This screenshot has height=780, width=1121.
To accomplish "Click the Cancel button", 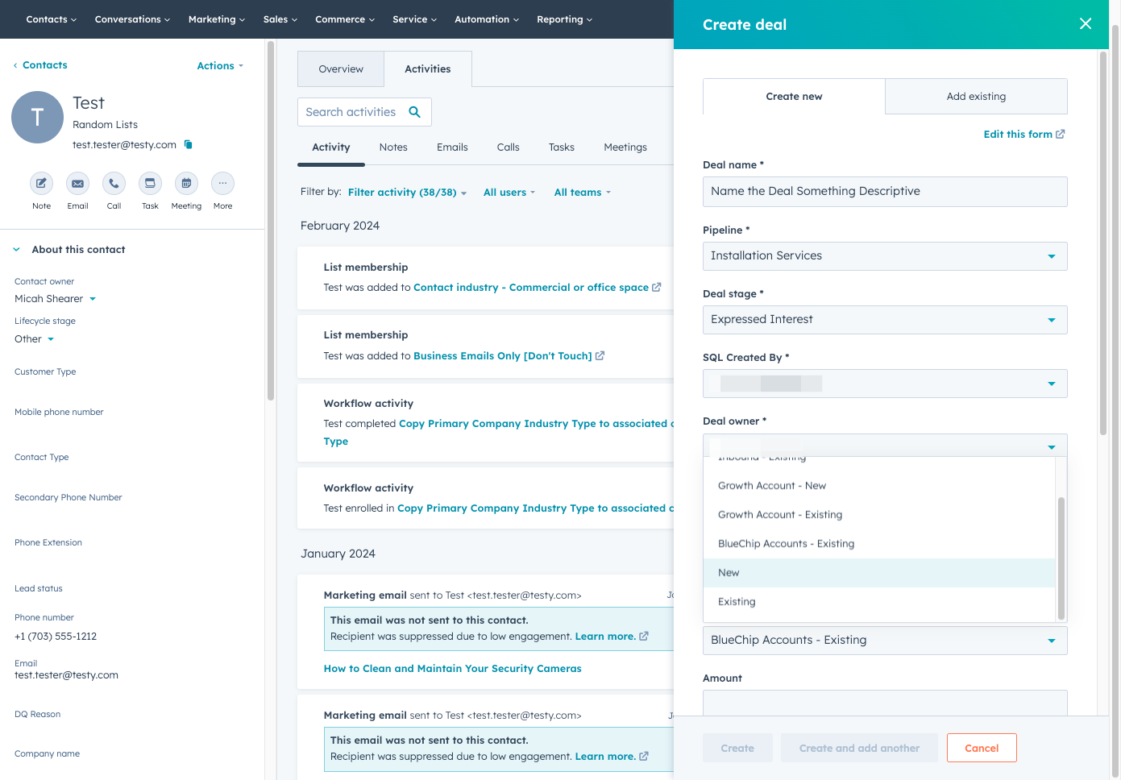I will coord(982,748).
